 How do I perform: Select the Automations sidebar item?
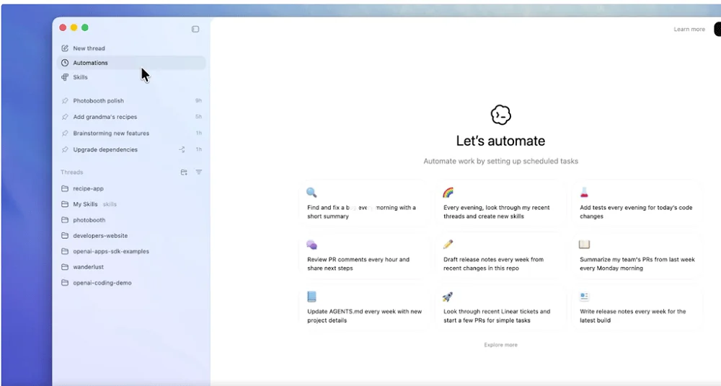pos(131,63)
